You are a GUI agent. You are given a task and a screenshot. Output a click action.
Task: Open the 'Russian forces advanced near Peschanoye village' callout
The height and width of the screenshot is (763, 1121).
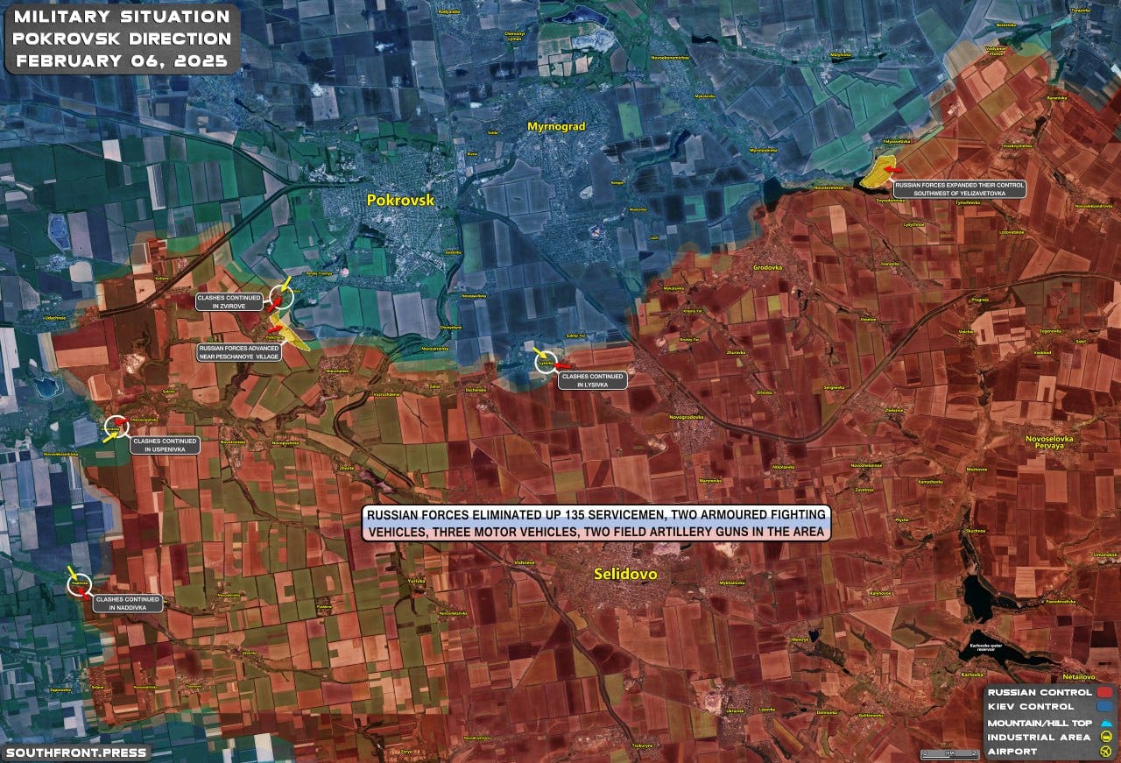click(x=239, y=353)
